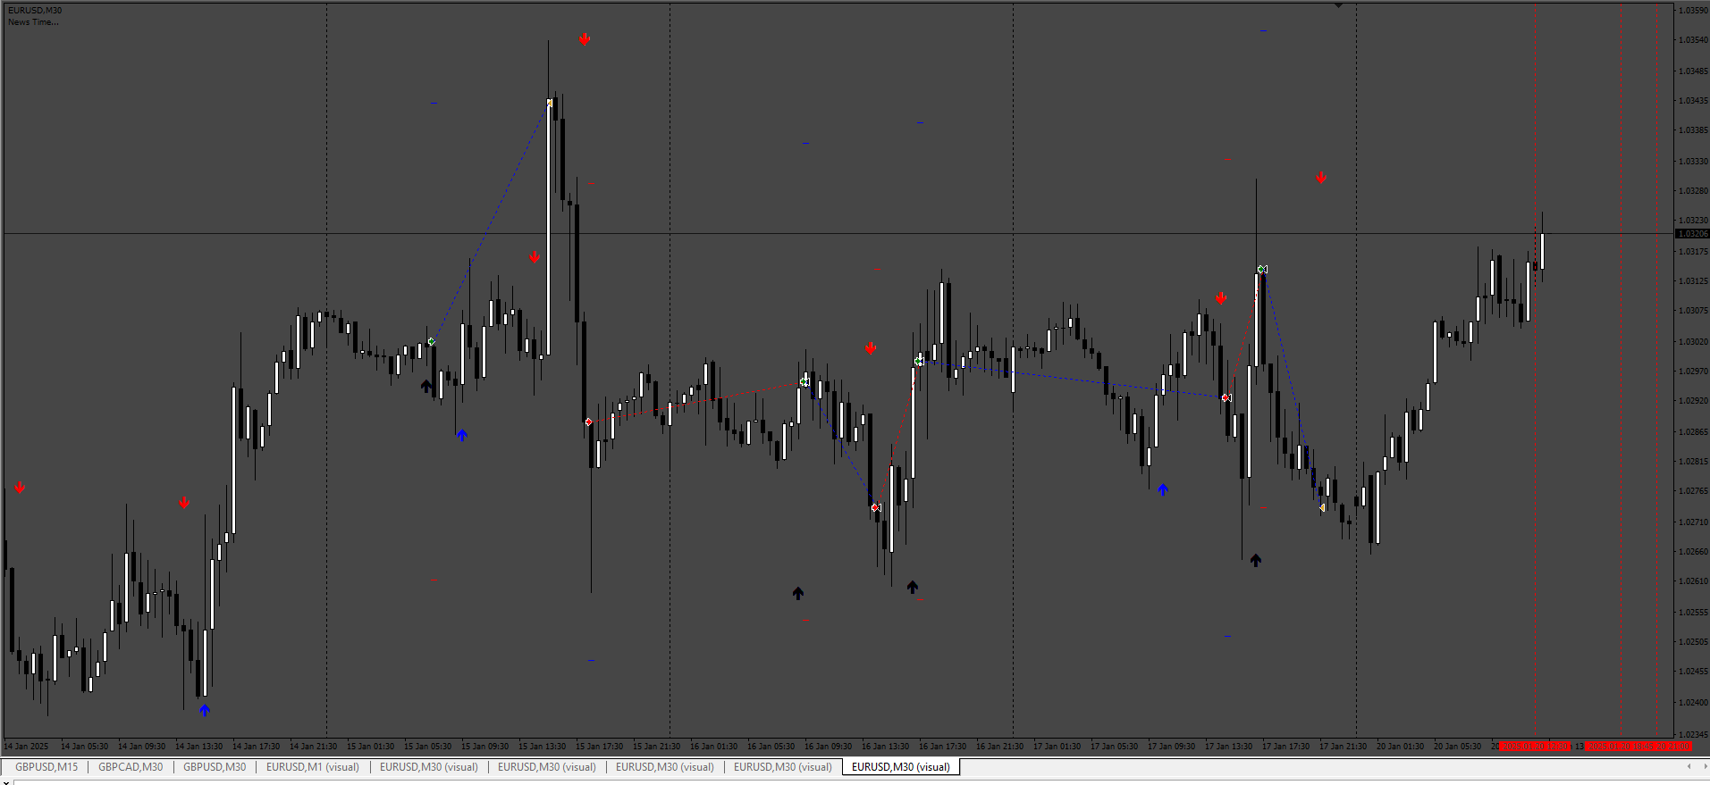This screenshot has height=785, width=1710.
Task: Click the 15 Jan 13:30 time axis label
Action: pyautogui.click(x=542, y=746)
